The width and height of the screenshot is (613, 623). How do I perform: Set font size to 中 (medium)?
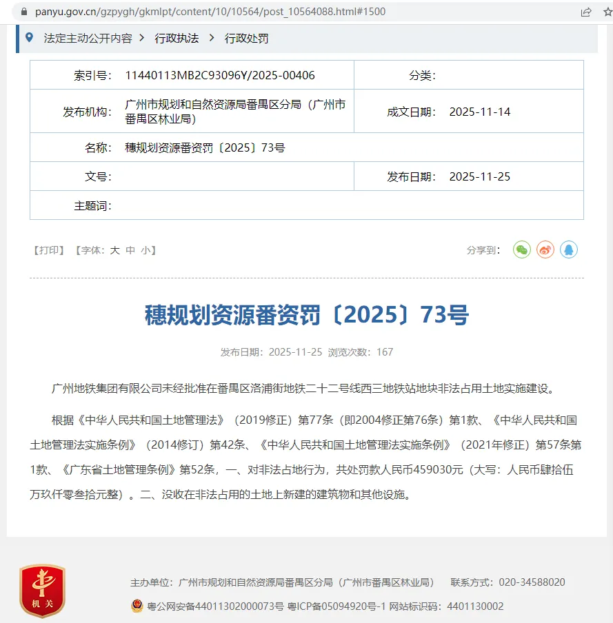[x=130, y=250]
